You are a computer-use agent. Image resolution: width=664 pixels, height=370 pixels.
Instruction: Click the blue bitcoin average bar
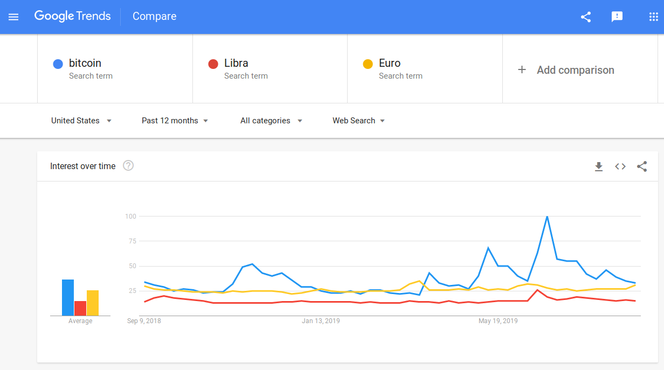[x=68, y=297]
